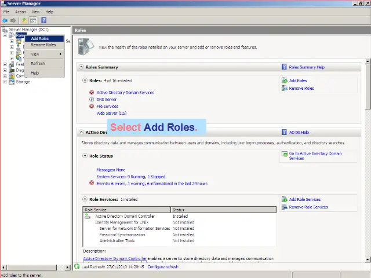Click the Back arrow toolbar icon

tap(5, 21)
